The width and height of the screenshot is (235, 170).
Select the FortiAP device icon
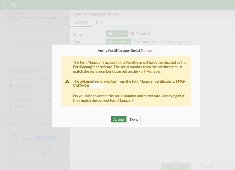click(x=11, y=93)
